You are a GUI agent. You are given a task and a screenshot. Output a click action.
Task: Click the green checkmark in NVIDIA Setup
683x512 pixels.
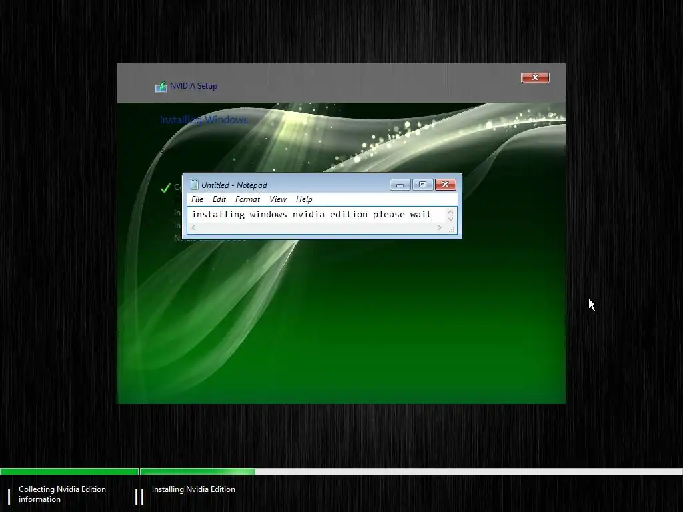point(165,188)
